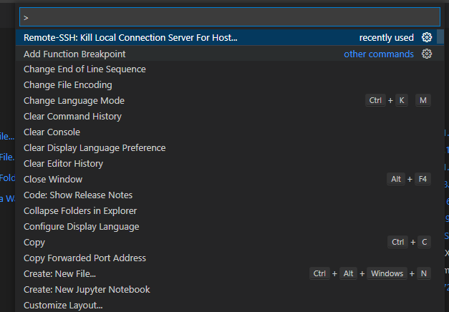The image size is (449, 312).
Task: Choose Clear Display Language Preference
Action: coord(95,148)
